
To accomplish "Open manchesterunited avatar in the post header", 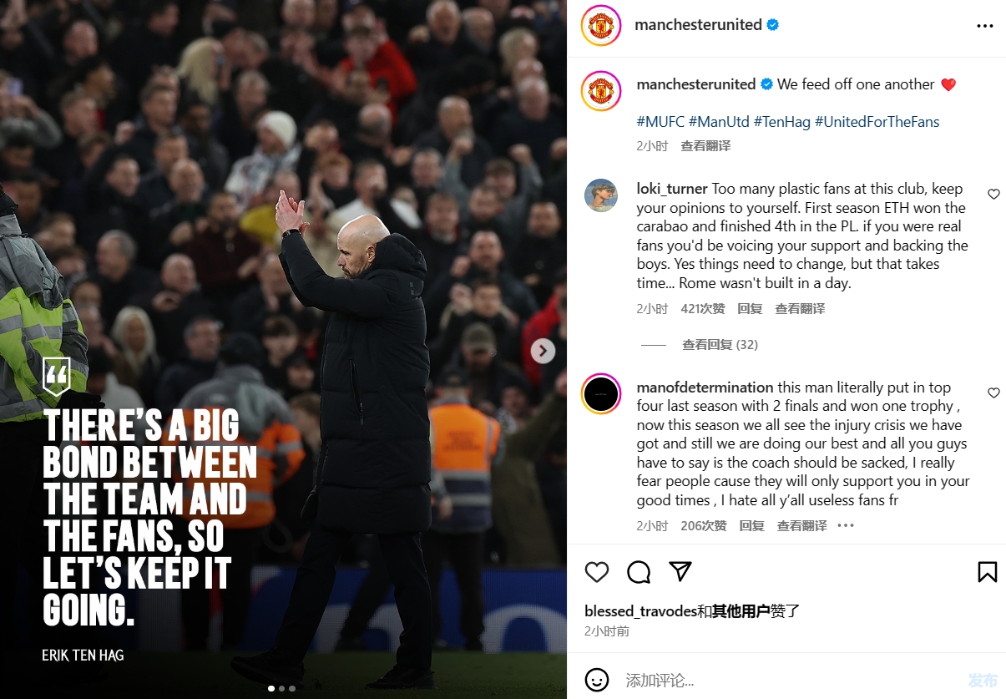I will [601, 25].
